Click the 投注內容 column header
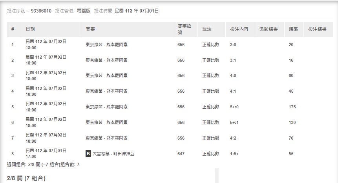Image resolution: width=338 pixels, height=183 pixels. (x=239, y=29)
